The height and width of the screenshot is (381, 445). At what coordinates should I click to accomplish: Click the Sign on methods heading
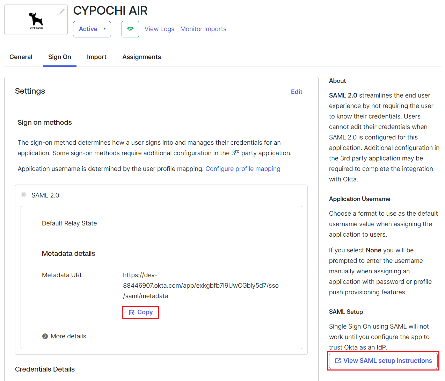pyautogui.click(x=45, y=122)
